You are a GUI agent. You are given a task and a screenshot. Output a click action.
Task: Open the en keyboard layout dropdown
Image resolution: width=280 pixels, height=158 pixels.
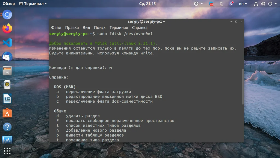[x=243, y=4]
